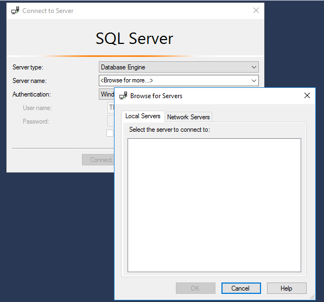Click the Browse for Servers title icon
The height and width of the screenshot is (302, 324).
click(123, 96)
